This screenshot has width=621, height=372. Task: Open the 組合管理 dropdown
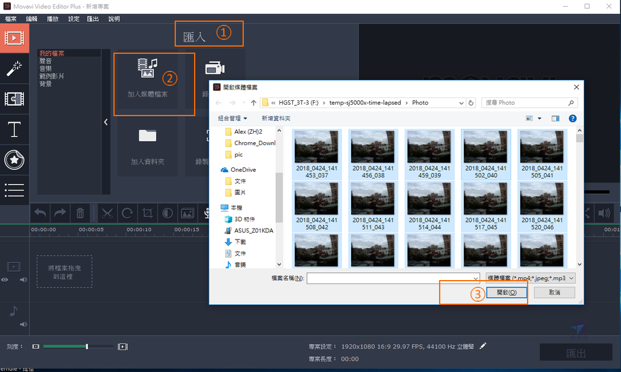point(232,119)
